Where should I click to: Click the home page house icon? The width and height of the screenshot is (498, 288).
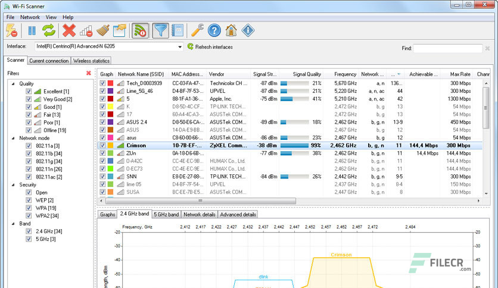[x=231, y=31]
